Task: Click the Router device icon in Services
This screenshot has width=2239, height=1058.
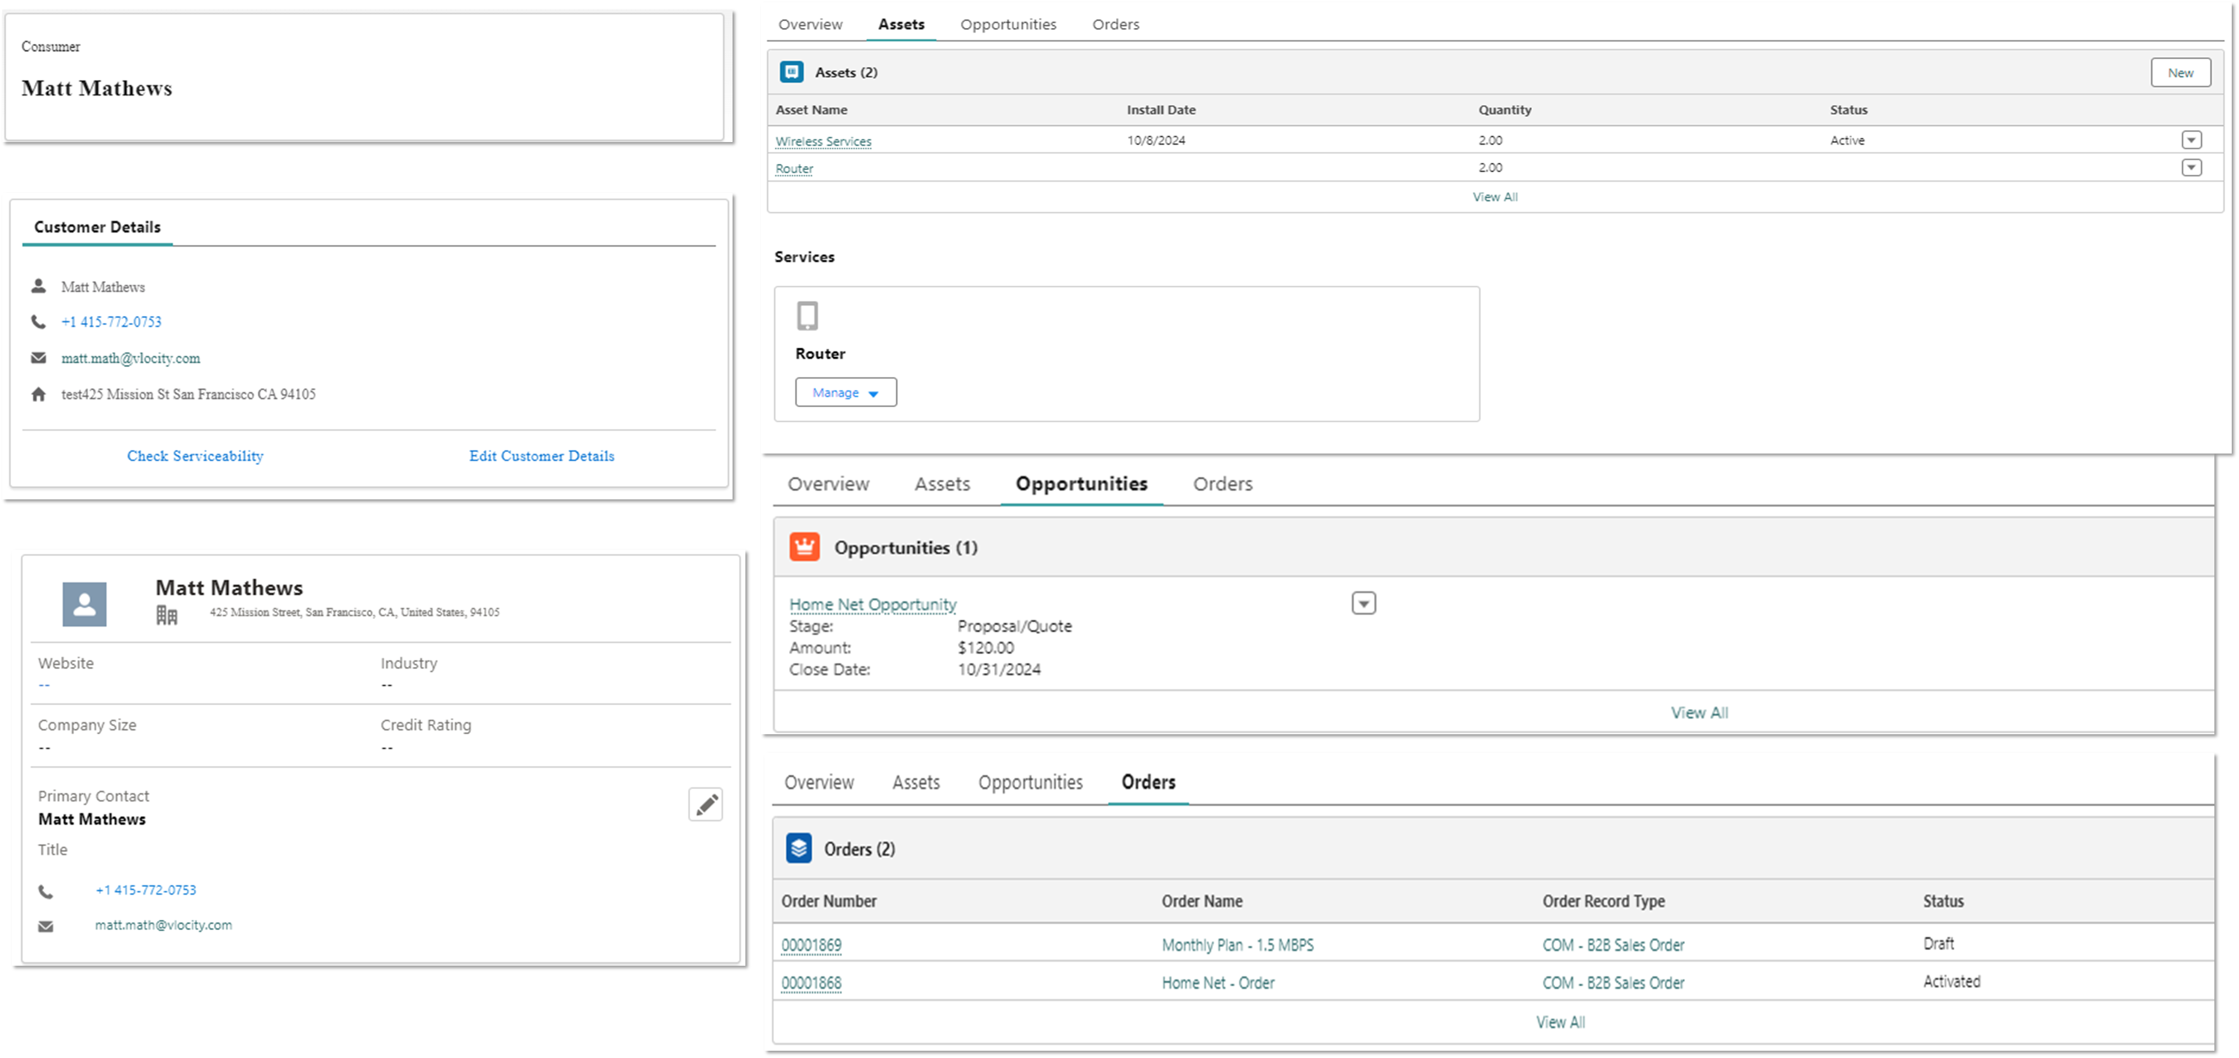Action: (x=806, y=315)
